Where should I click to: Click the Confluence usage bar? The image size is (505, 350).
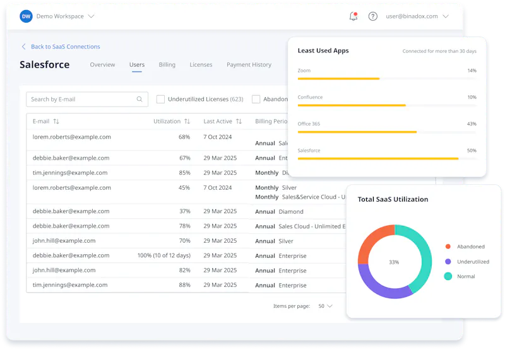pos(387,105)
